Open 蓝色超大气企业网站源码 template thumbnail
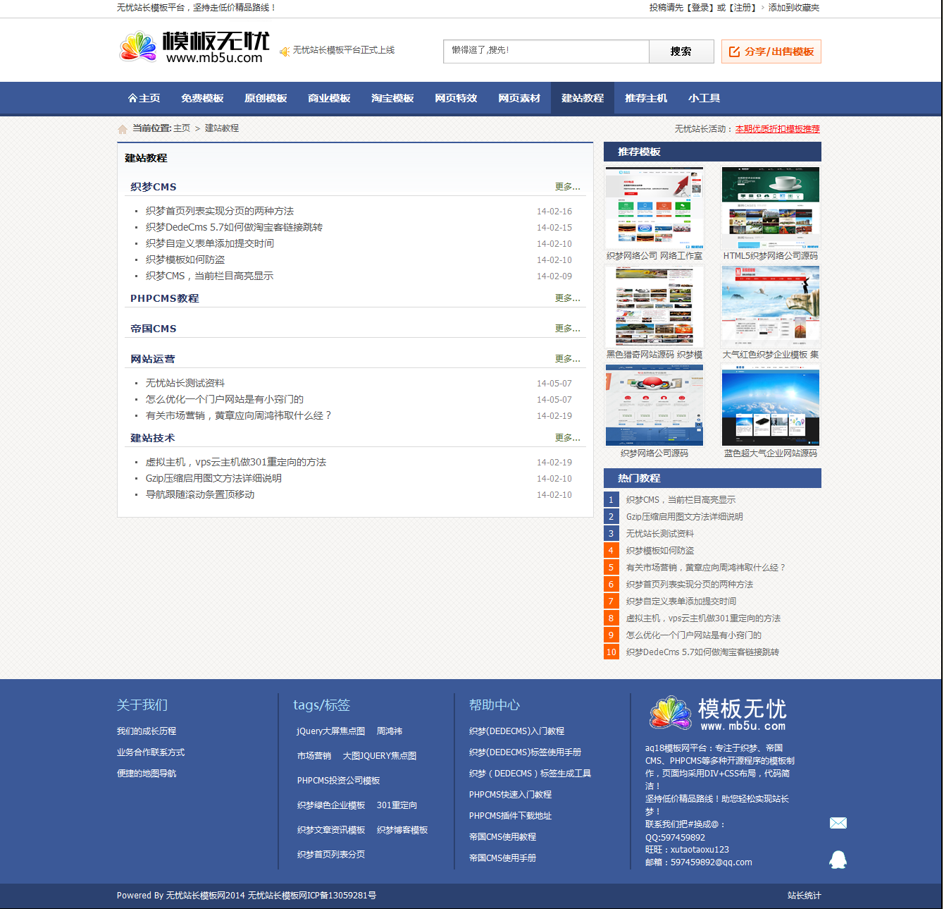 (770, 405)
